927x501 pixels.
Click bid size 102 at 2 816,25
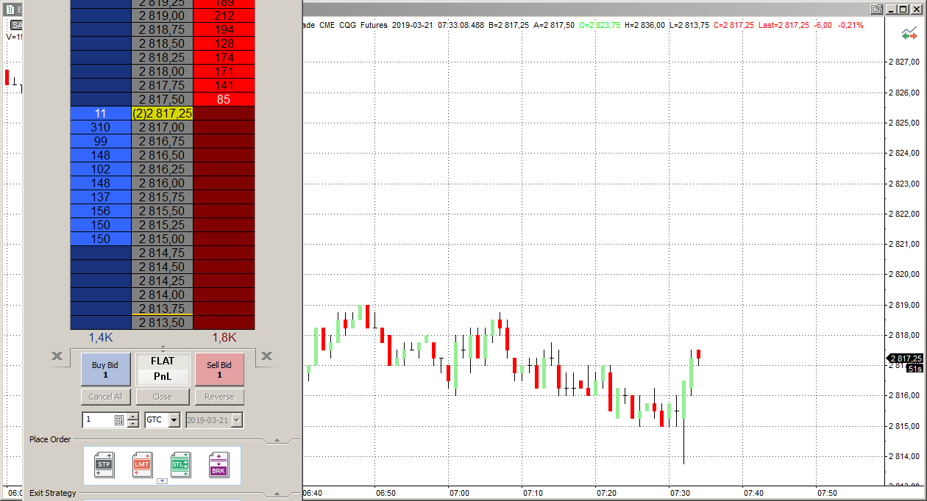pyautogui.click(x=101, y=170)
